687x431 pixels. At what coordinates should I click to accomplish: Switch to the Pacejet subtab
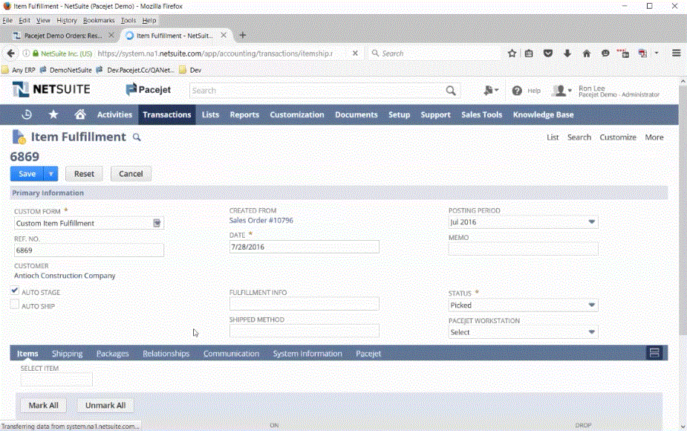tap(368, 354)
